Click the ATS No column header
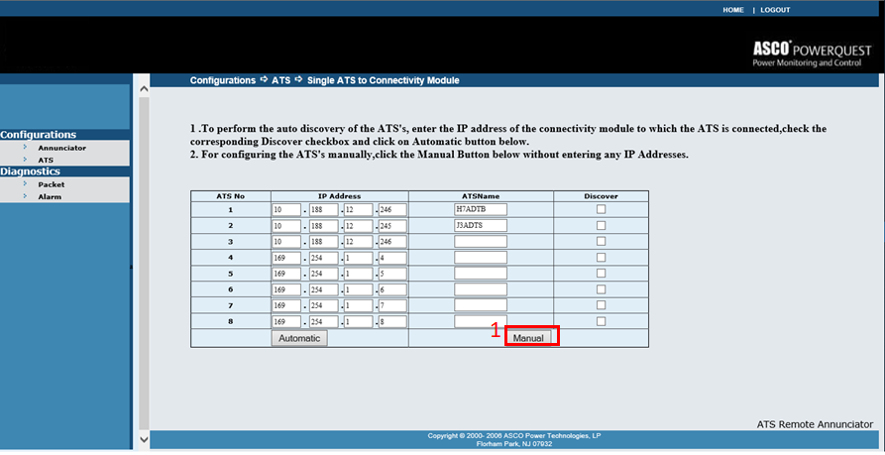This screenshot has height=455, width=885. [230, 196]
